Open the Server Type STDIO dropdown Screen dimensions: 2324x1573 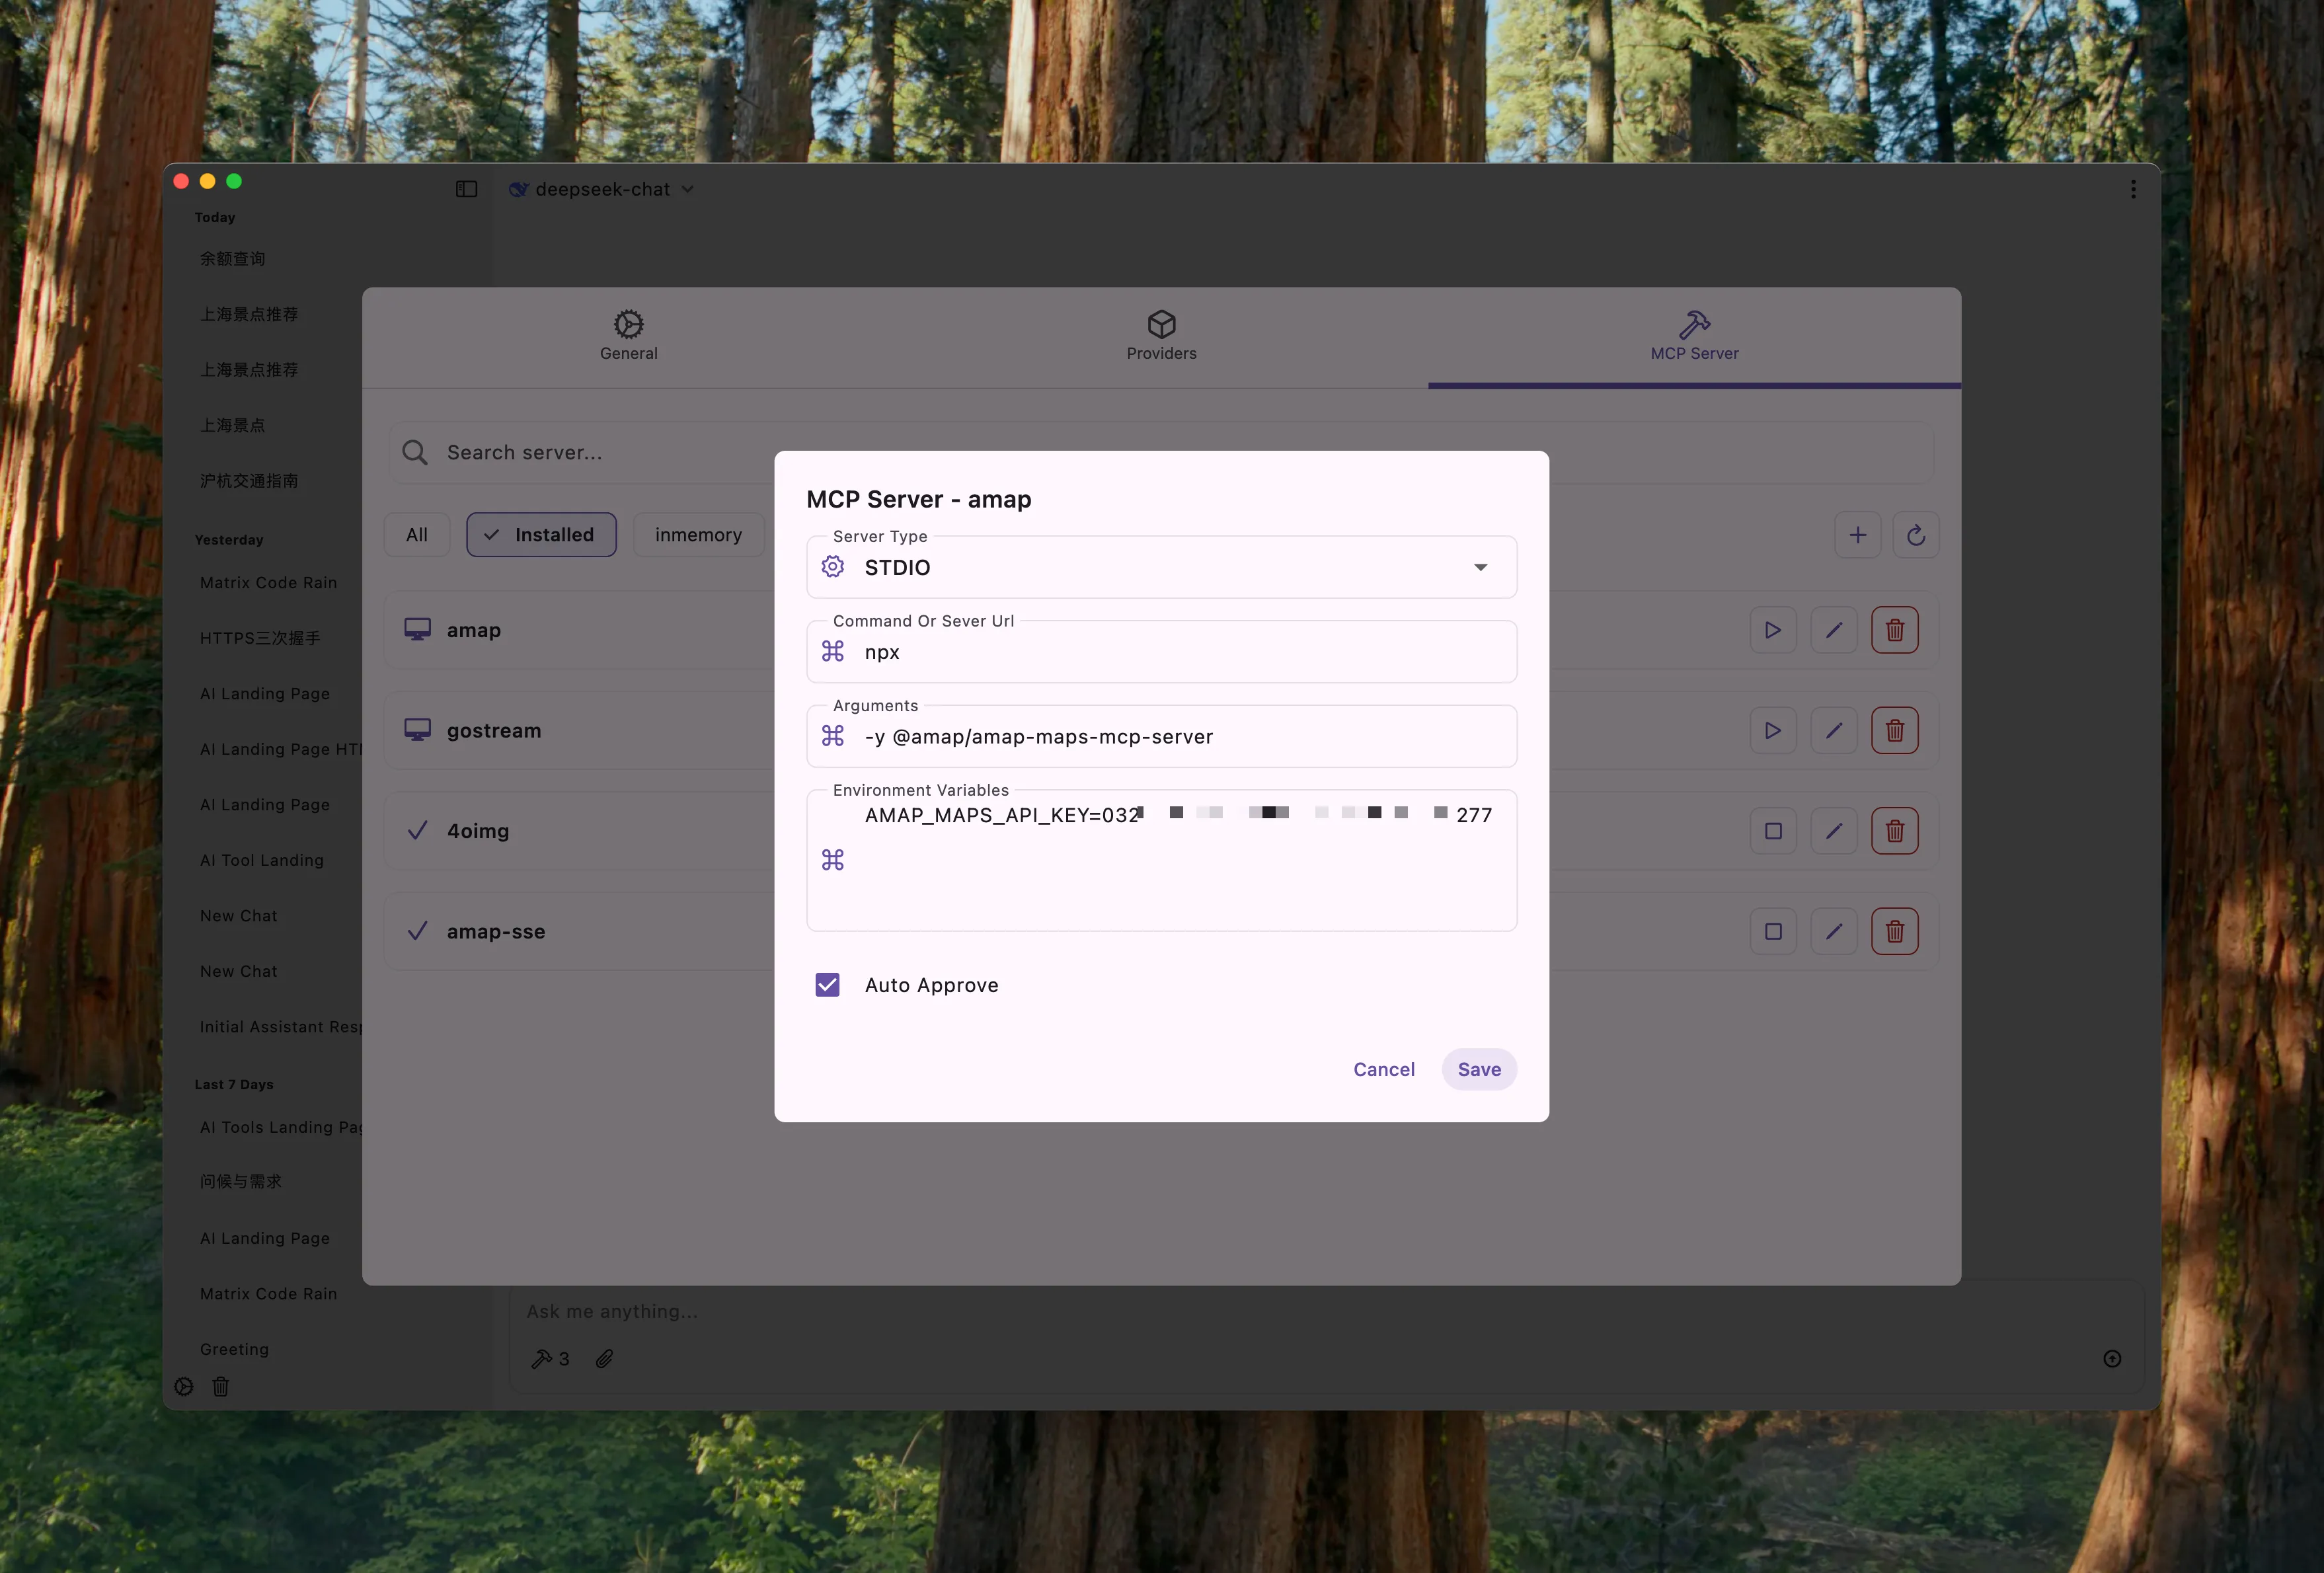click(1161, 568)
